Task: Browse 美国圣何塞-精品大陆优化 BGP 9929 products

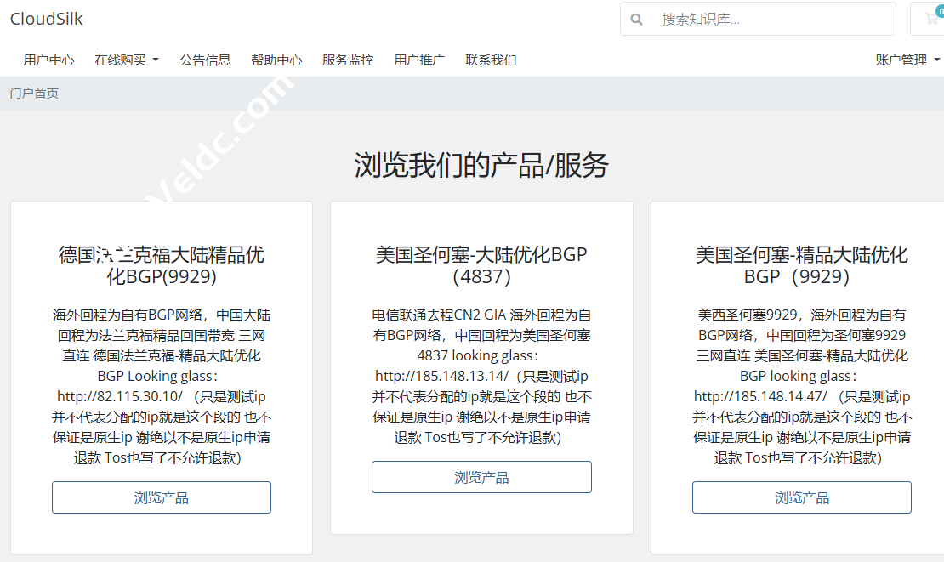Action: pyautogui.click(x=801, y=497)
